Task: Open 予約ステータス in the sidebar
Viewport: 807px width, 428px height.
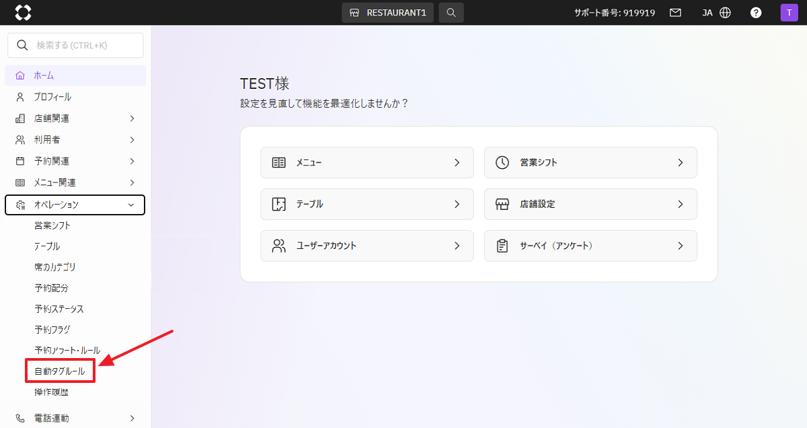Action: click(x=59, y=309)
